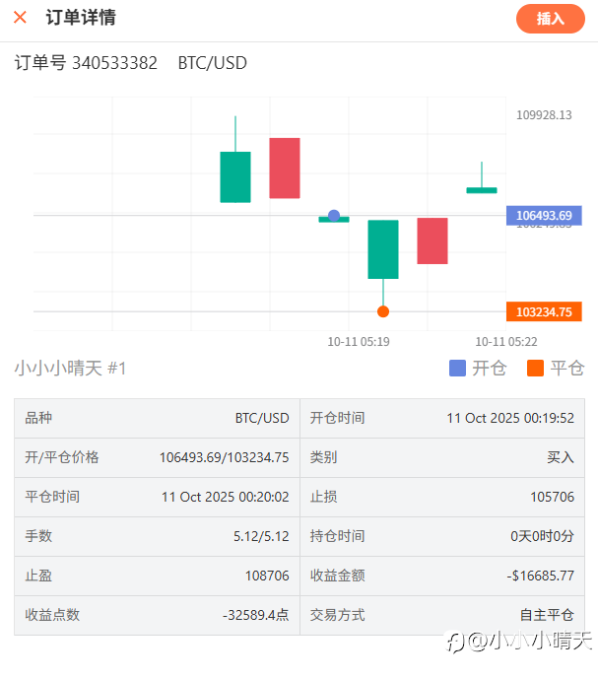598x679 pixels.
Task: Click the trader name 小小小晴天 #1
Action: click(70, 369)
